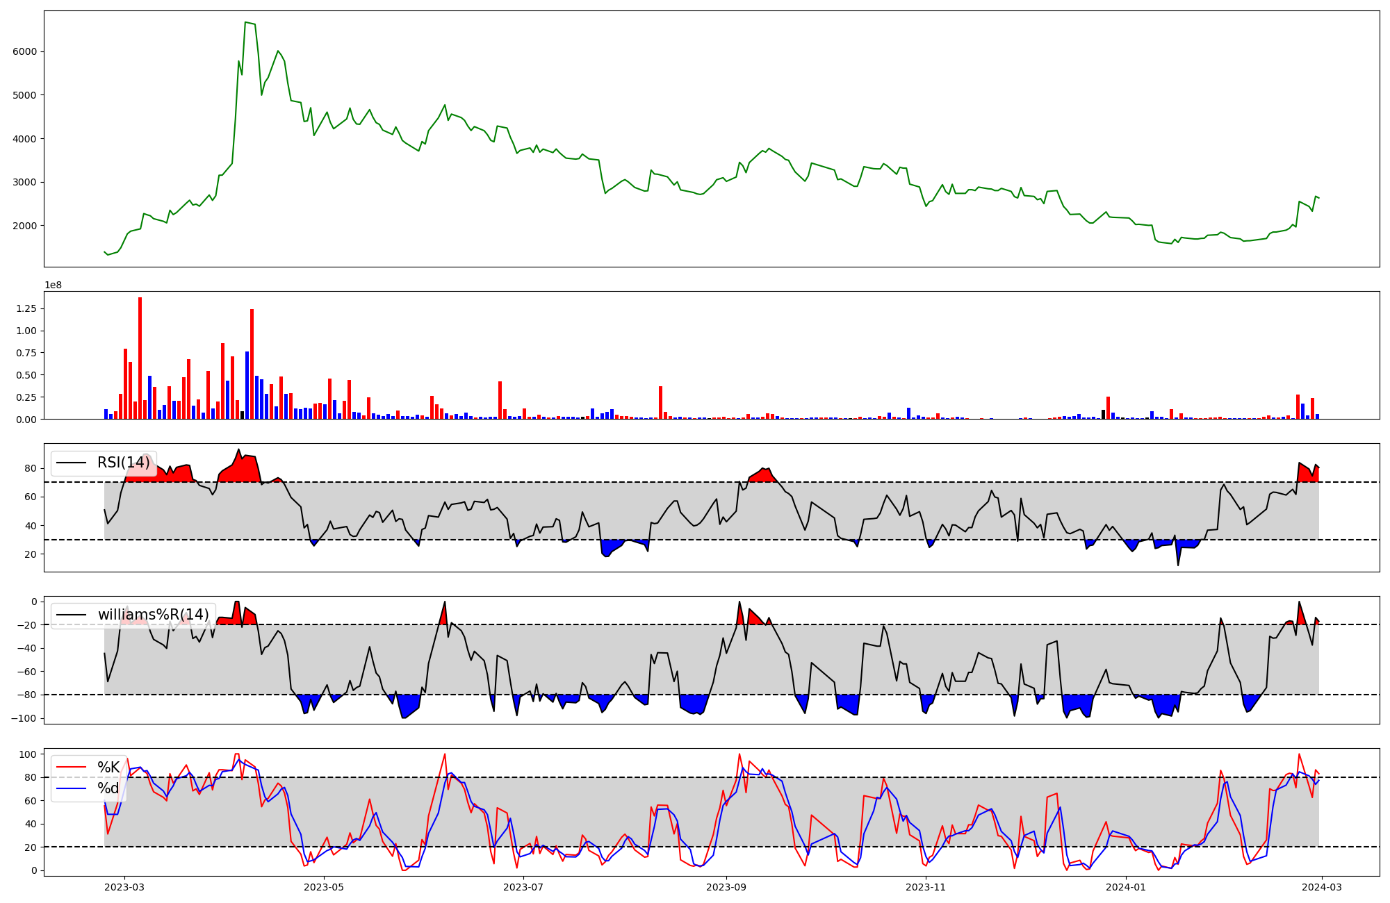Click the 2023-11 x-axis date label
The image size is (1390, 903).
(926, 887)
